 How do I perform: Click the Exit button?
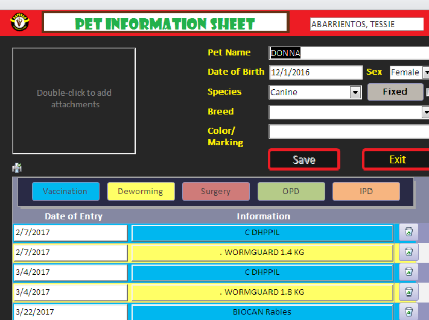pyautogui.click(x=397, y=160)
